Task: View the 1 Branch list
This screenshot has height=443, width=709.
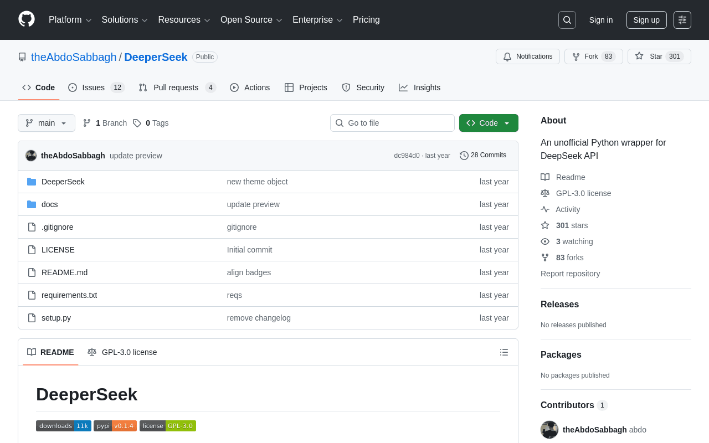Action: (105, 123)
